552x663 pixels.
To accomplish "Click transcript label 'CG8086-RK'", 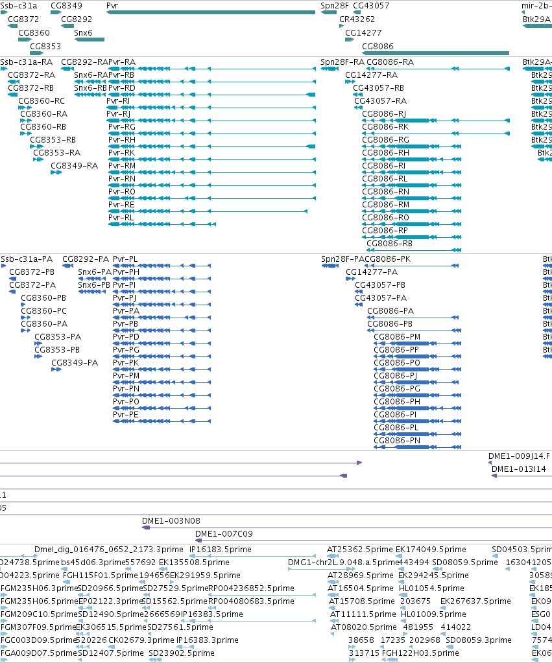I will point(385,127).
